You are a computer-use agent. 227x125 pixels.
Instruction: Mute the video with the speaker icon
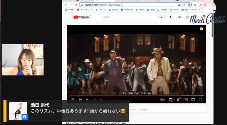87,99
